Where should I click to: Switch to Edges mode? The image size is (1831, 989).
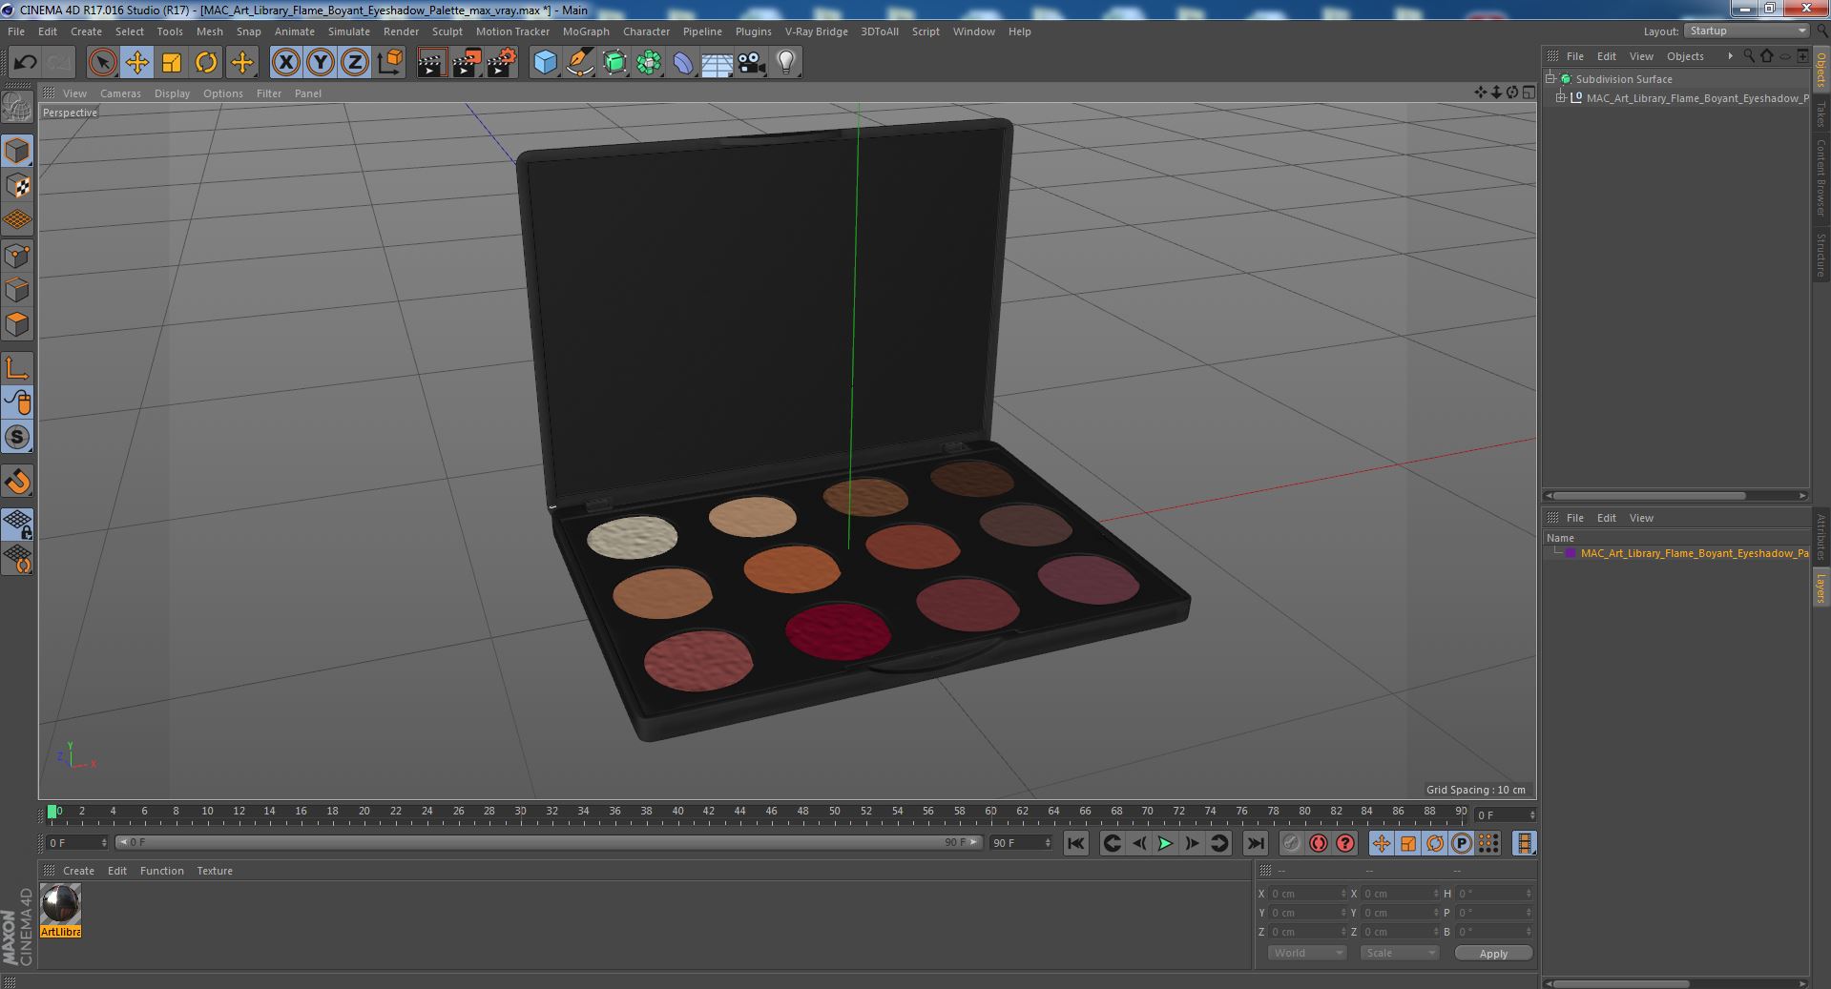pyautogui.click(x=17, y=290)
